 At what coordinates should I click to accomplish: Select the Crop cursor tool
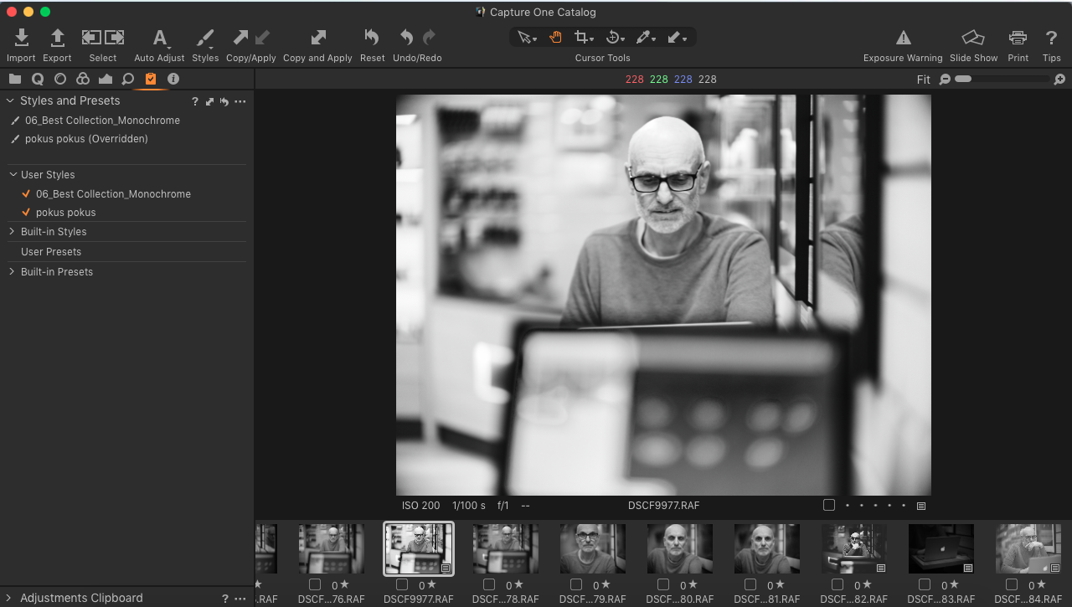point(581,37)
